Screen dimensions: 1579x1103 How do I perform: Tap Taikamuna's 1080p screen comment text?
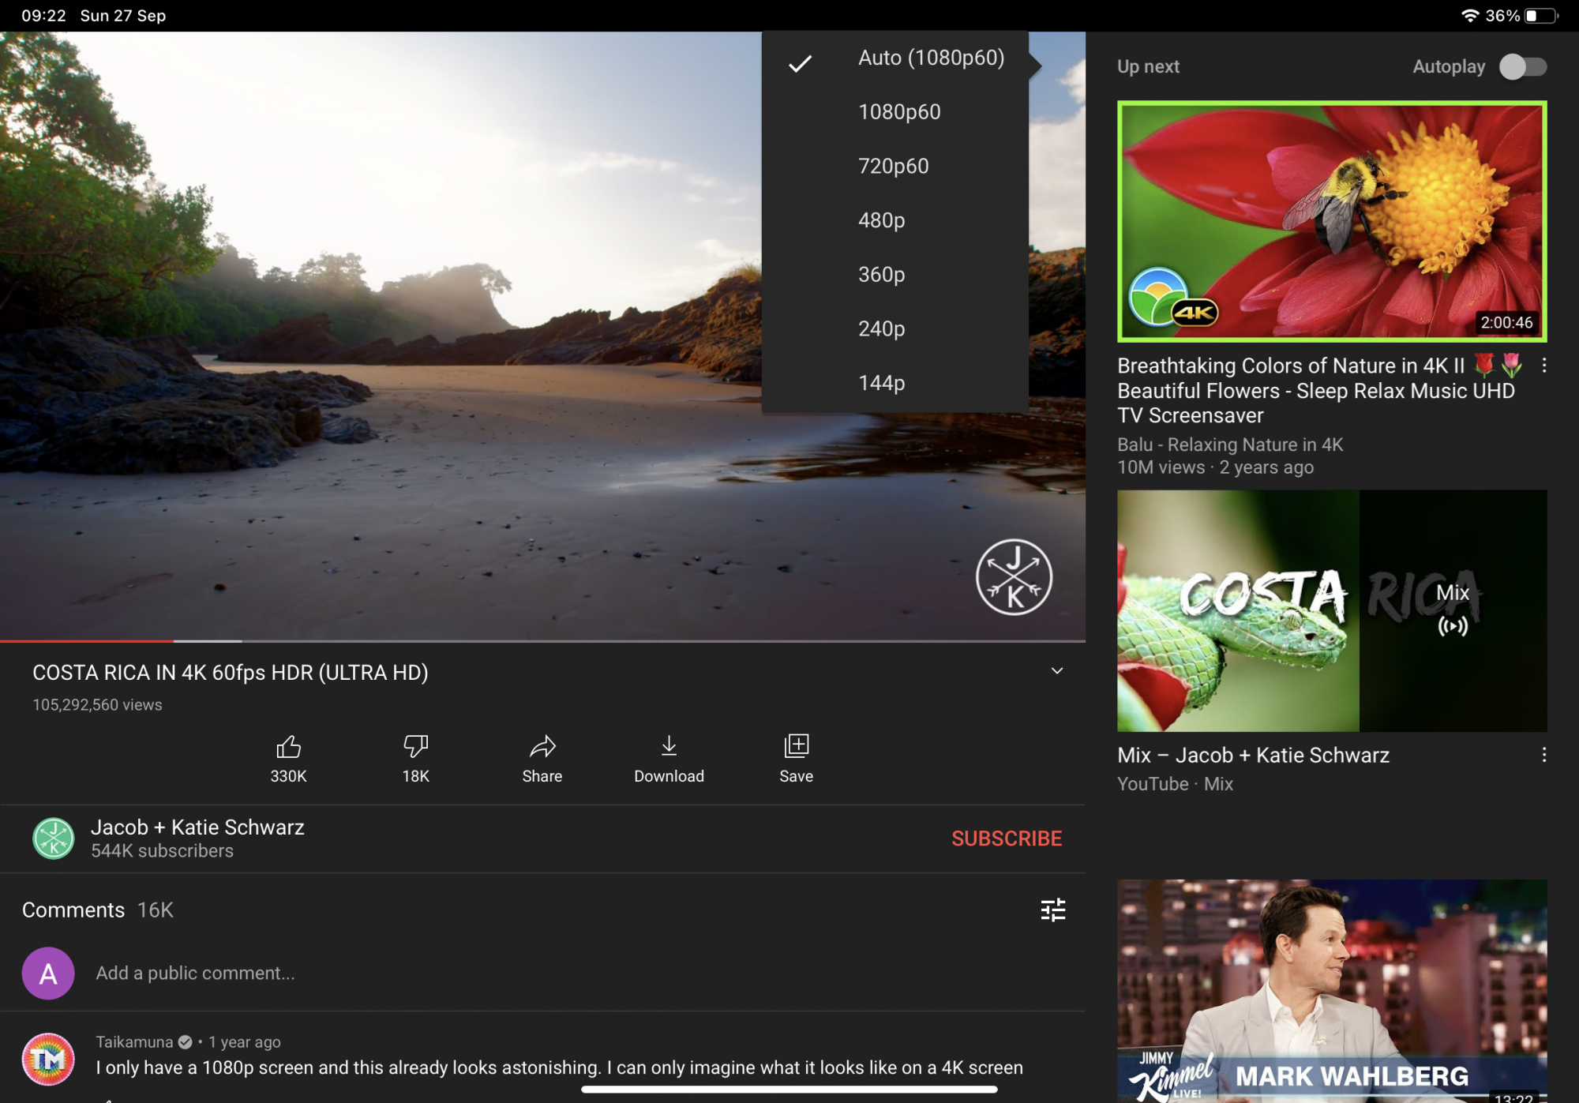coord(559,1067)
